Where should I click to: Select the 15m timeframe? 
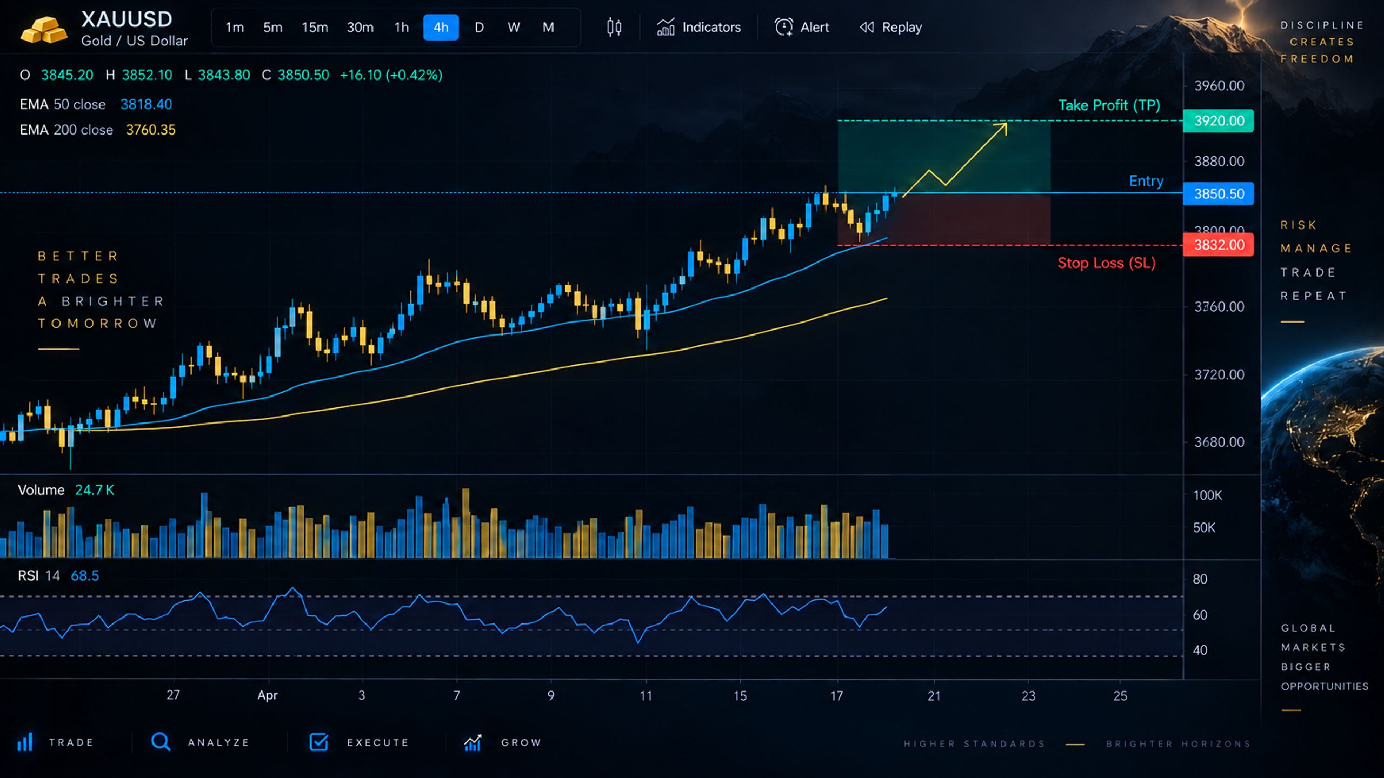(315, 28)
